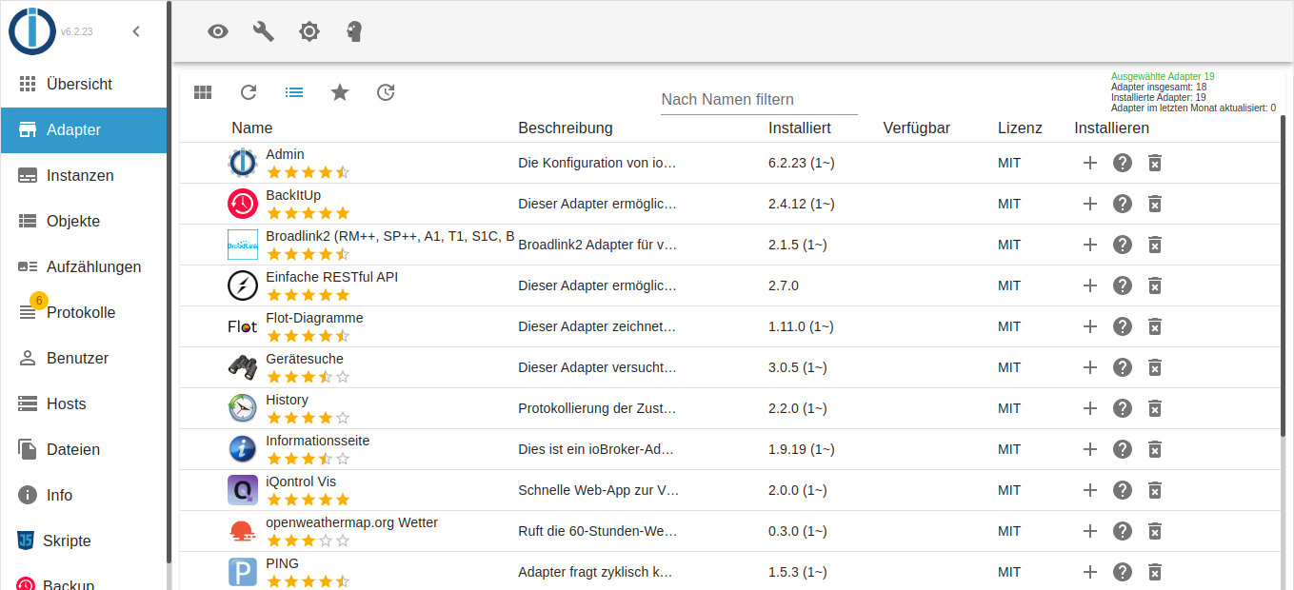Screen dimensions: 1294x590
Task: Collapse the left sidebar with chevron
Action: (135, 30)
